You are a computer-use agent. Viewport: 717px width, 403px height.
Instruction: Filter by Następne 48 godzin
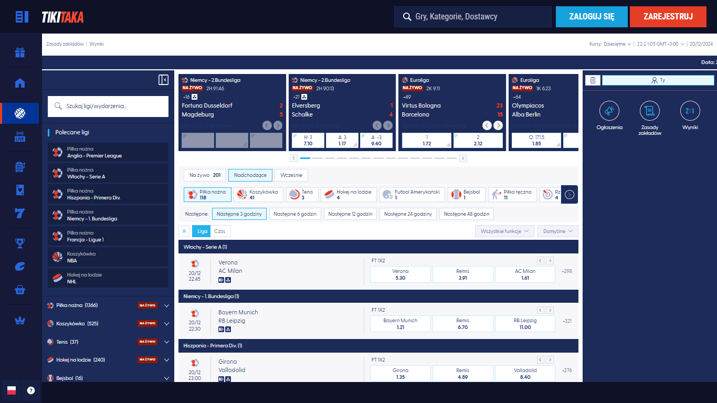click(467, 214)
